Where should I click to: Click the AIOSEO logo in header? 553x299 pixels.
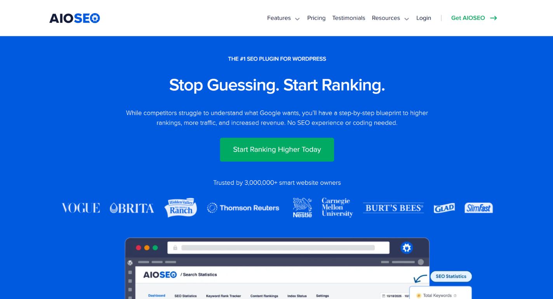pos(75,18)
